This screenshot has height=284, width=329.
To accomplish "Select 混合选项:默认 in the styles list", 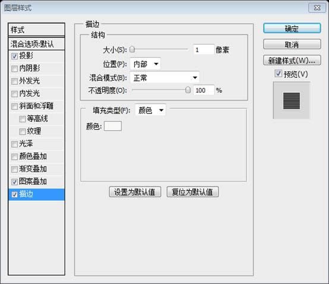I will tap(36, 44).
